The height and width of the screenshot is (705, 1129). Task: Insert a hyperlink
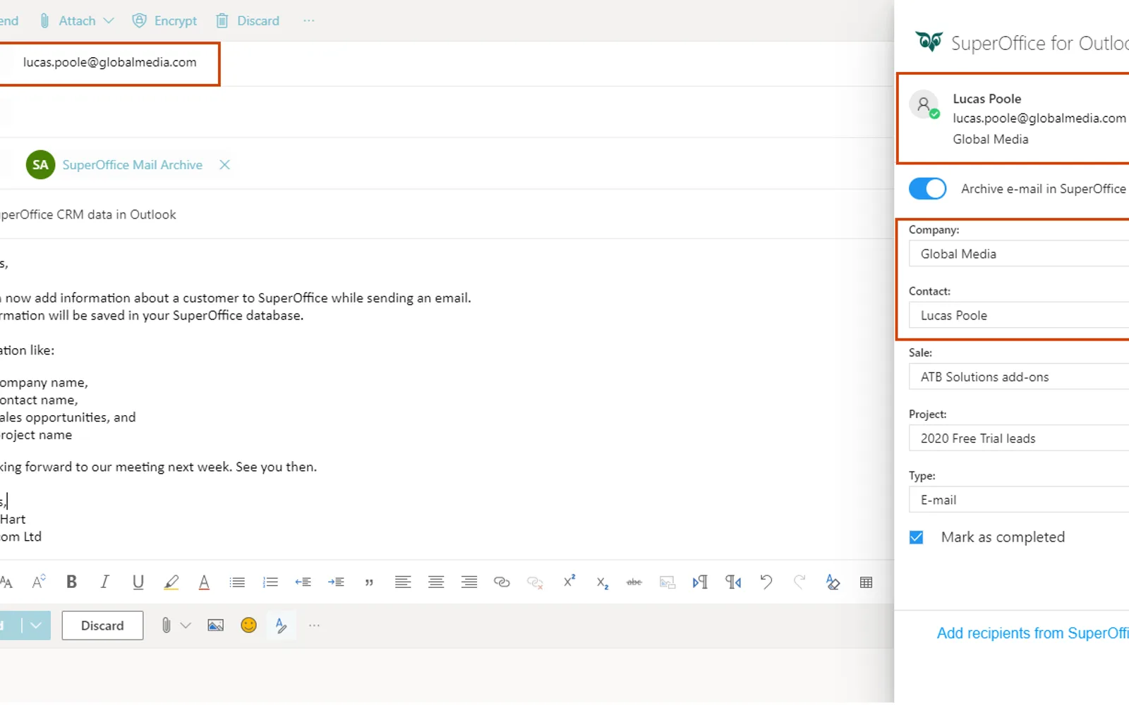(502, 582)
